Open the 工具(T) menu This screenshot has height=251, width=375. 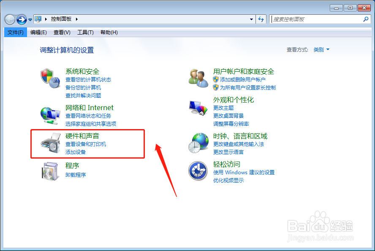pyautogui.click(x=85, y=32)
